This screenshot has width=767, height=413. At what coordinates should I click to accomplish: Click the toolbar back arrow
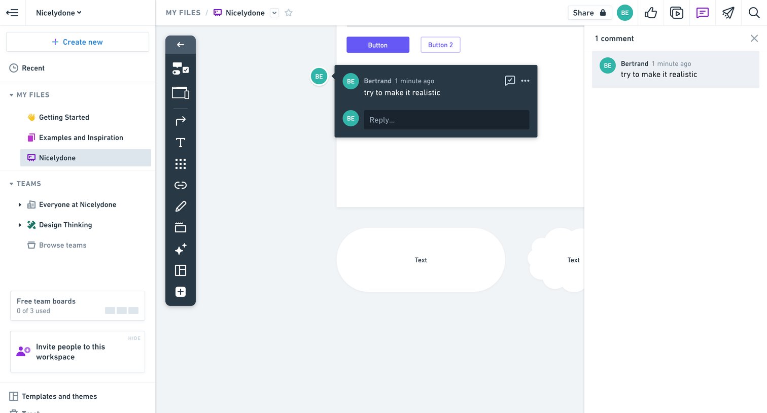tap(181, 45)
